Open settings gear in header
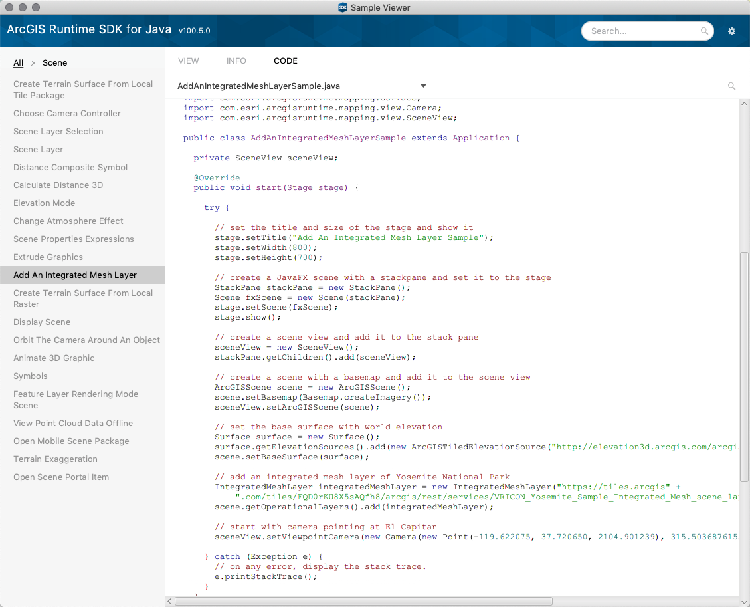This screenshot has width=750, height=607. click(731, 31)
